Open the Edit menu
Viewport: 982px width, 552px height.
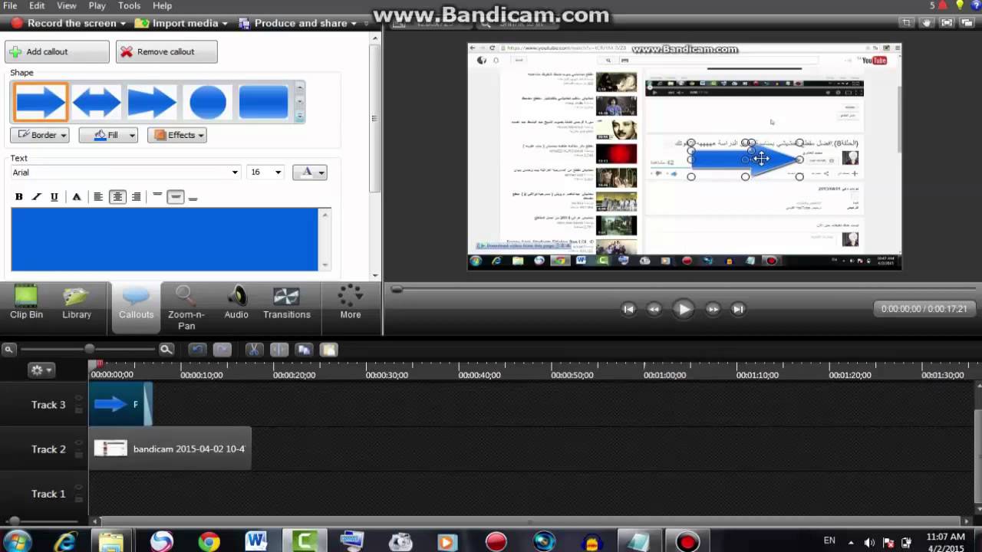click(37, 5)
